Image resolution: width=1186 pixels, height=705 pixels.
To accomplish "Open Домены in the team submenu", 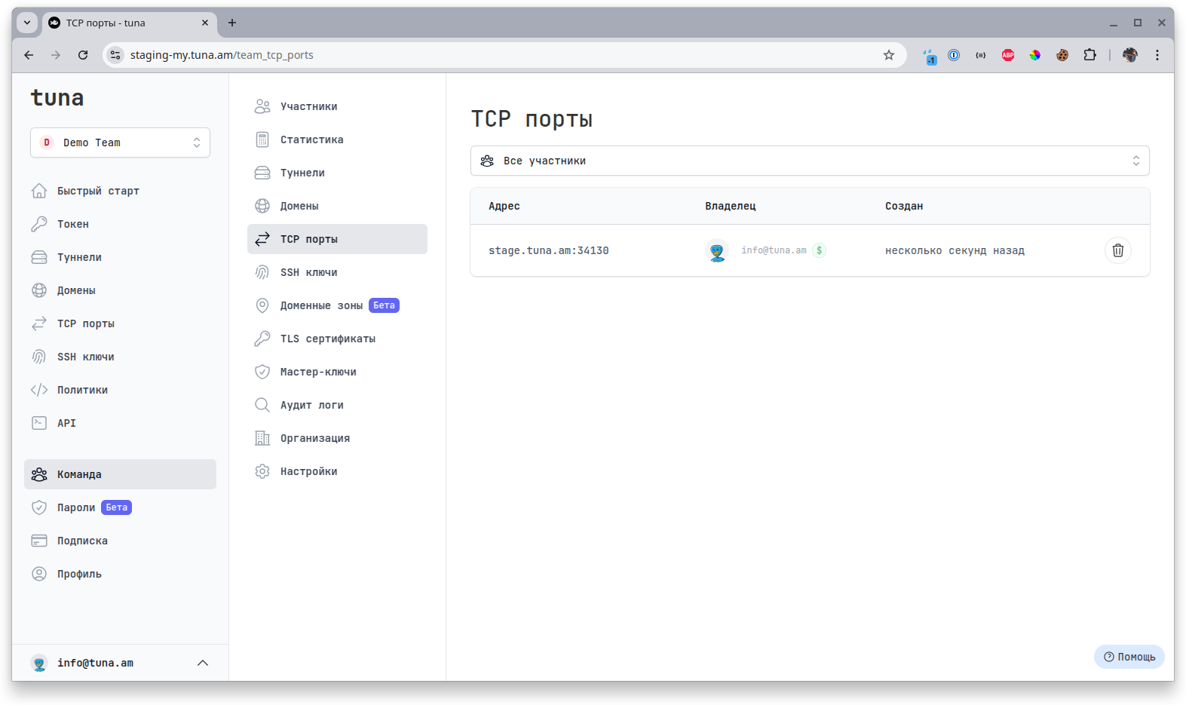I will (x=337, y=206).
